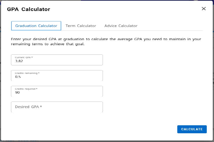This screenshot has width=214, height=142.
Task: Click the "Desired GPA *" placeholder text
Action: pos(28,107)
